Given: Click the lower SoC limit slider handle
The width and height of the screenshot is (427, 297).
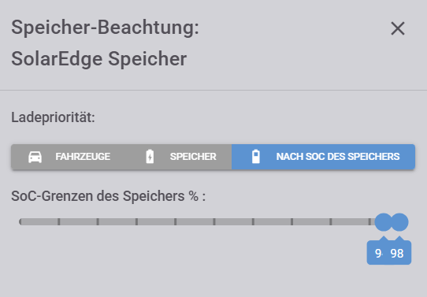Looking at the screenshot, I should [384, 222].
